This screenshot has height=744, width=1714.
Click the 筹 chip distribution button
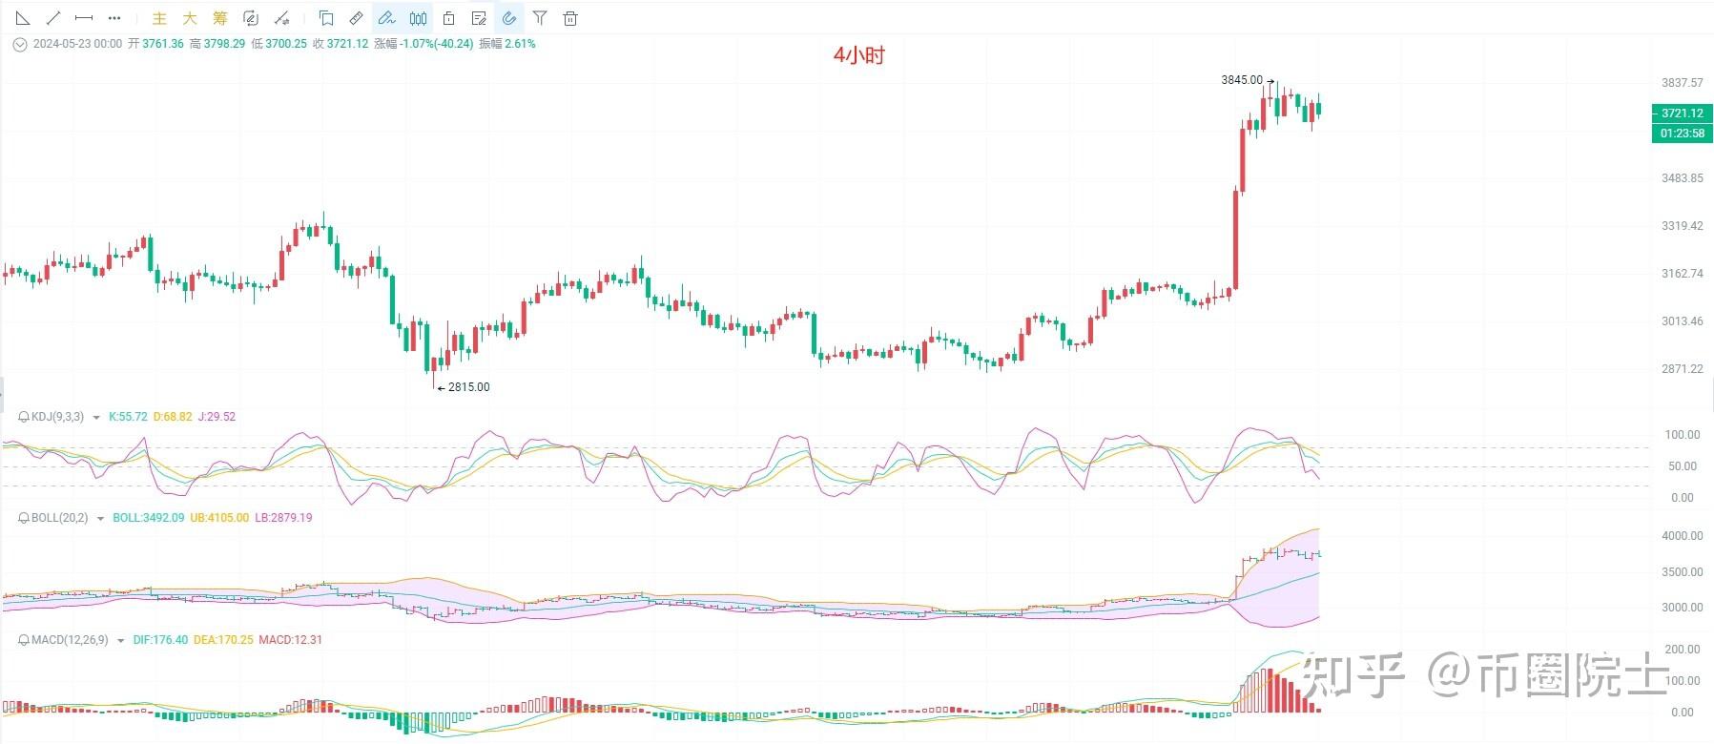click(220, 18)
